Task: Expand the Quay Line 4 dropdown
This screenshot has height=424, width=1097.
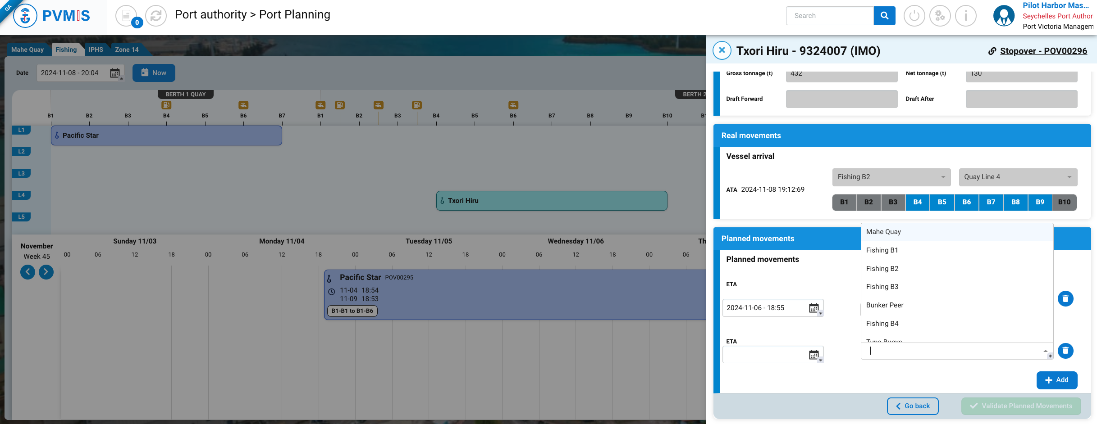Action: point(1018,177)
